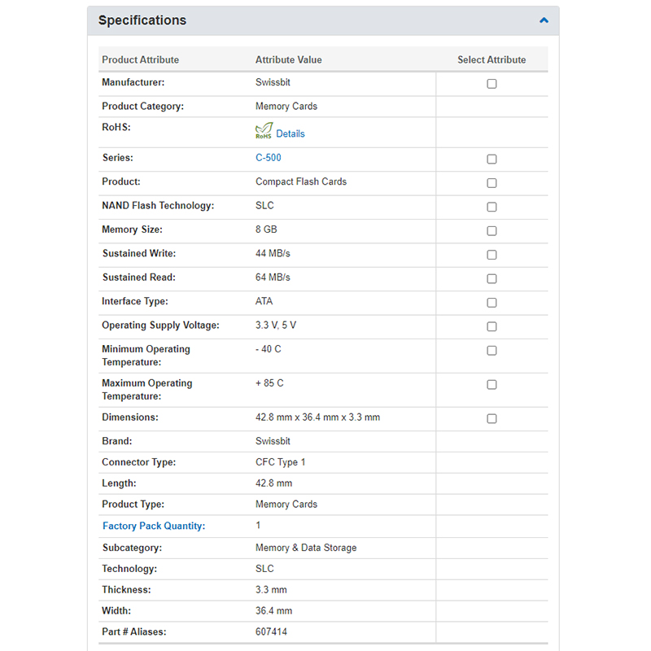
Task: Click the Specifications panel heading
Action: click(x=142, y=20)
